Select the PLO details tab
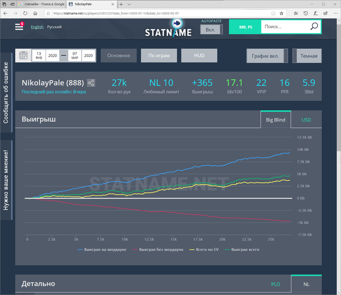The height and width of the screenshot is (295, 341). 276,284
